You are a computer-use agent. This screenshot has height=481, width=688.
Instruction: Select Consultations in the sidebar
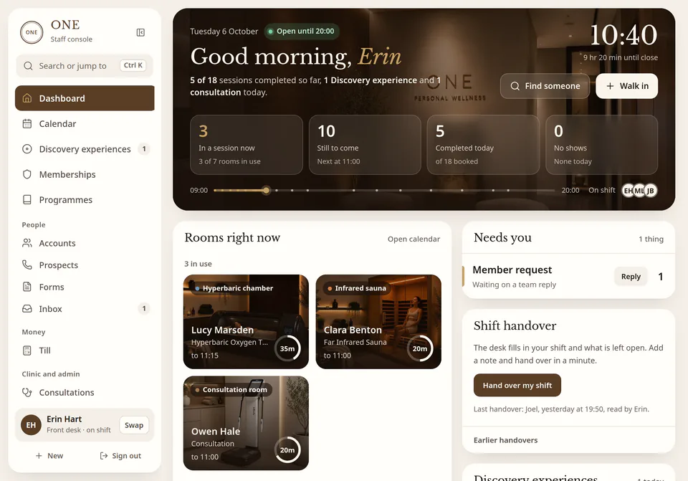(x=85, y=392)
